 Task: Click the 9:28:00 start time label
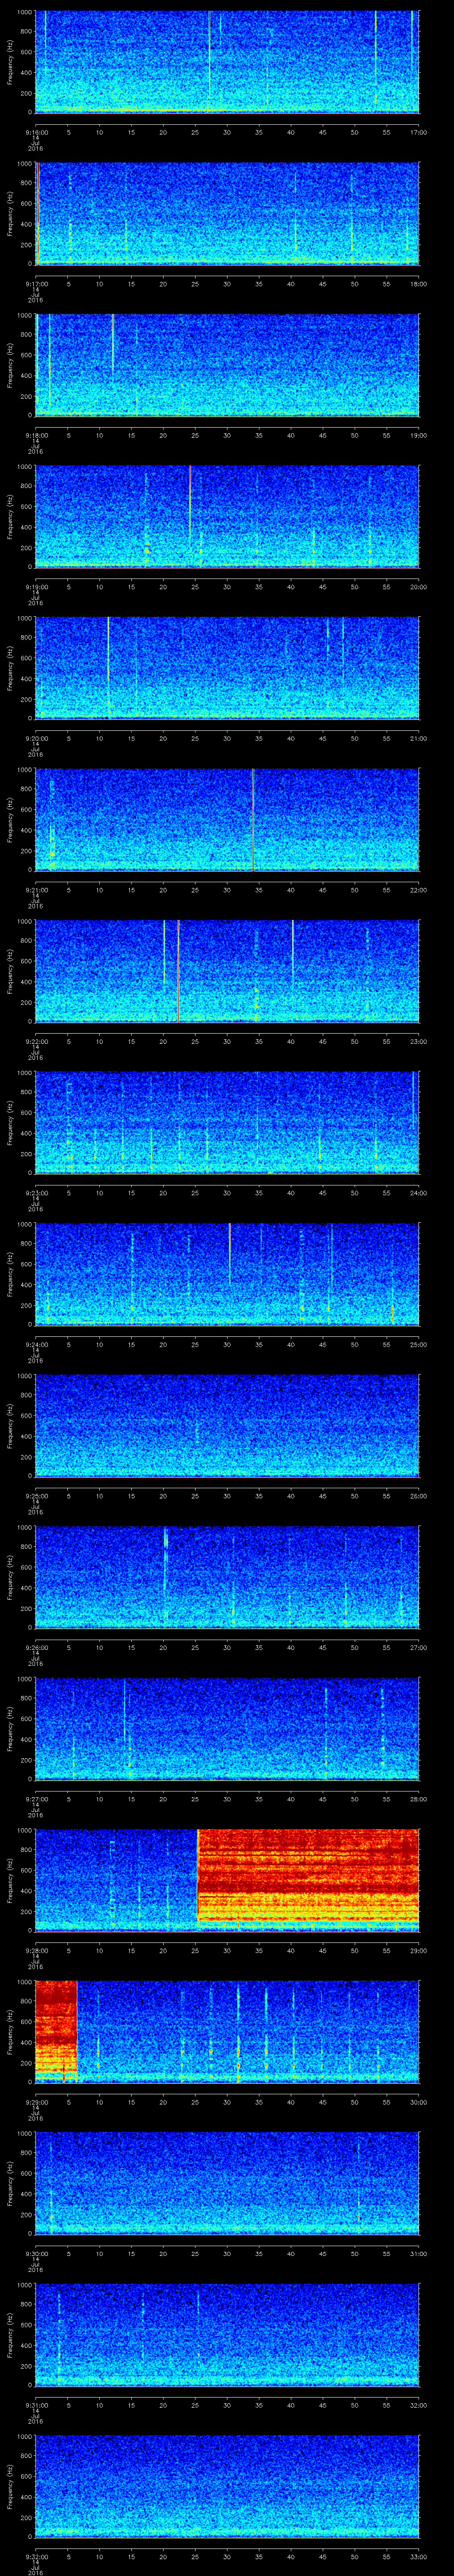(36, 1950)
